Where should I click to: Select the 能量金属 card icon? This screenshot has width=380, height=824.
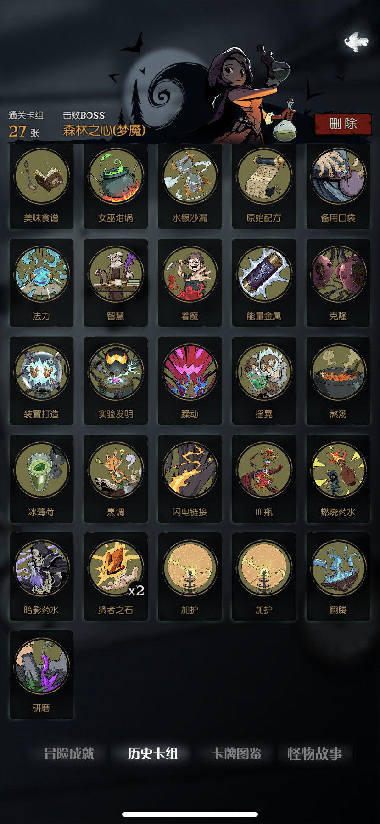click(x=264, y=274)
